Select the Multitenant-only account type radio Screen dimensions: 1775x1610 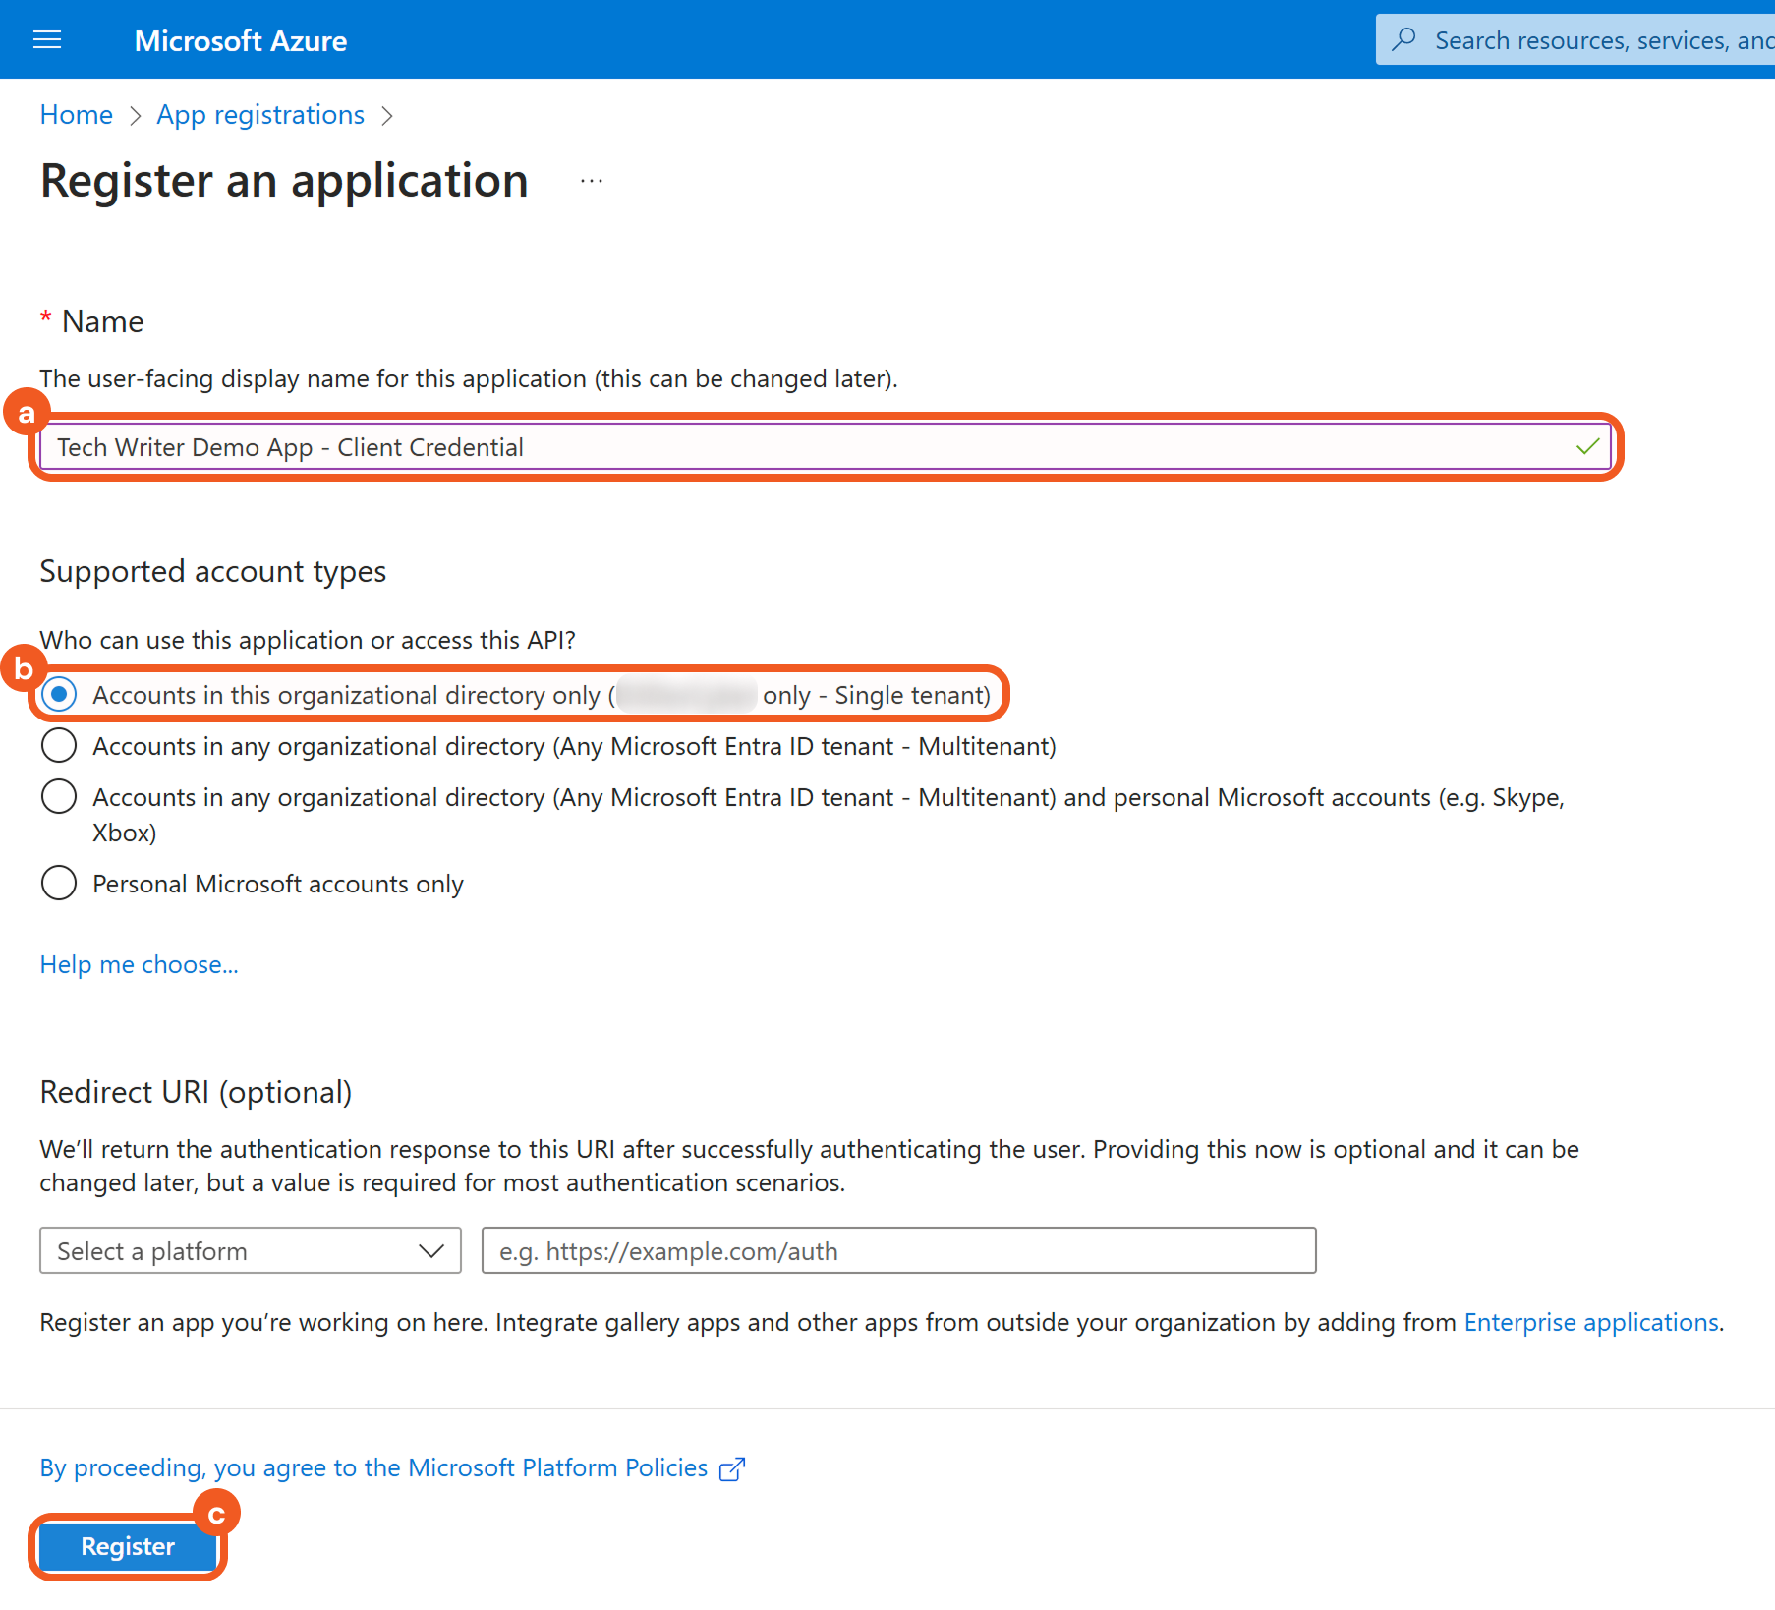point(59,746)
